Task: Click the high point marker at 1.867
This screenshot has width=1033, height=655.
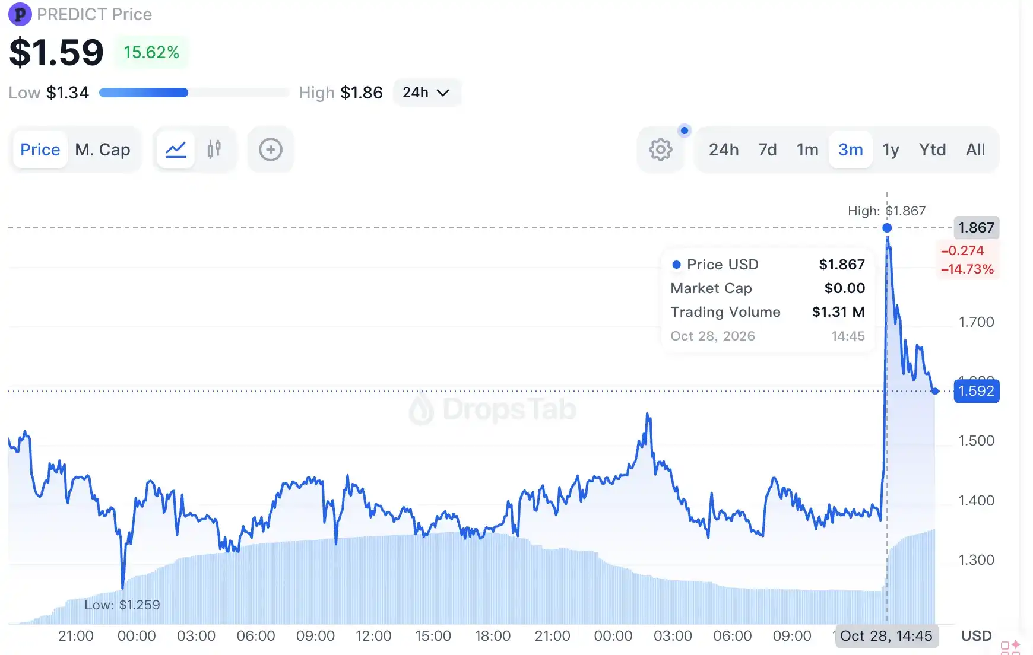Action: point(887,228)
